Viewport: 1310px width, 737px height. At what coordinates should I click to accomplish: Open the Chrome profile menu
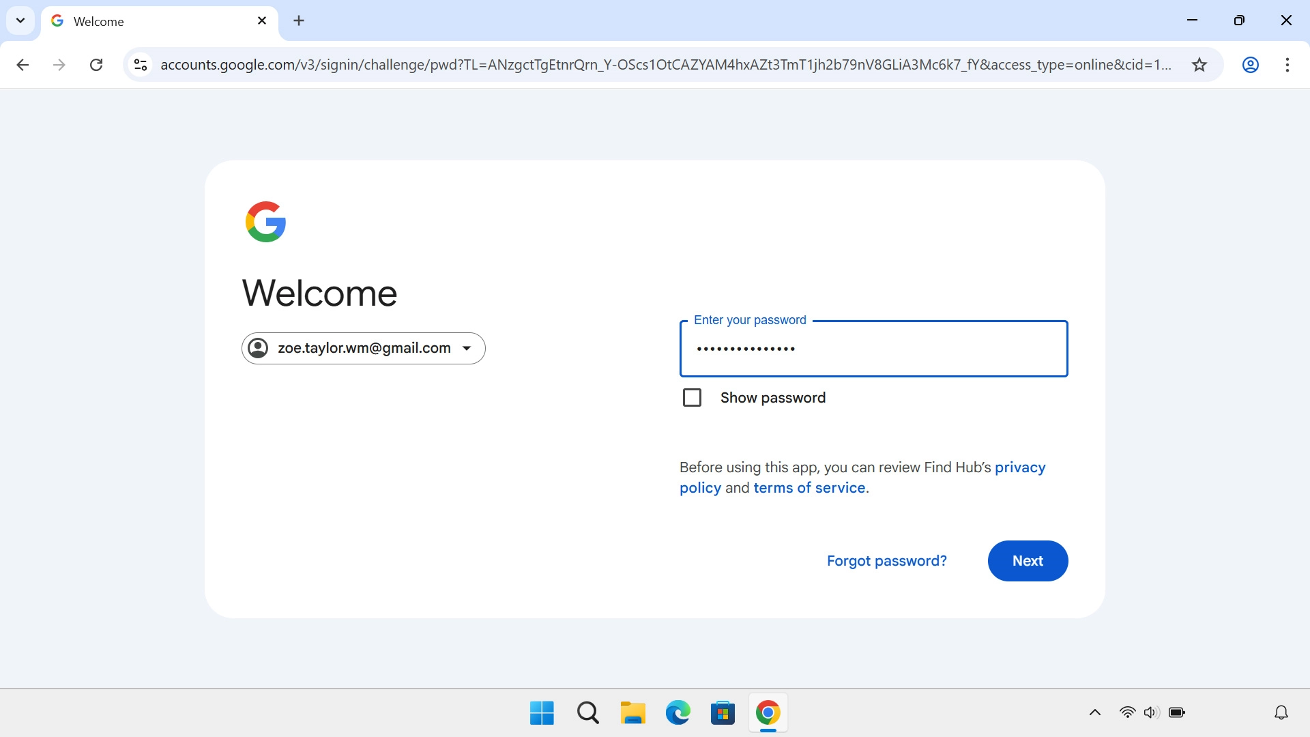tap(1251, 65)
